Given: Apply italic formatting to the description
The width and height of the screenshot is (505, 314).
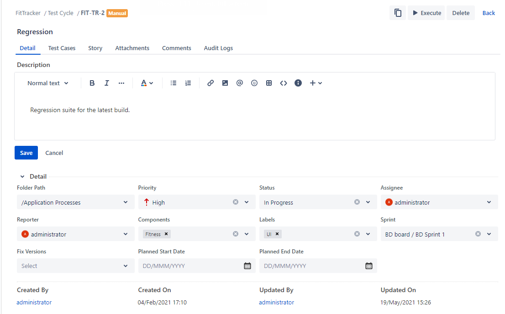Looking at the screenshot, I should [x=106, y=82].
